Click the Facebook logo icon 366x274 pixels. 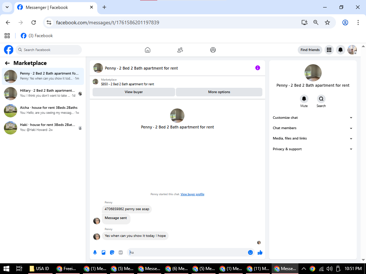point(9,50)
